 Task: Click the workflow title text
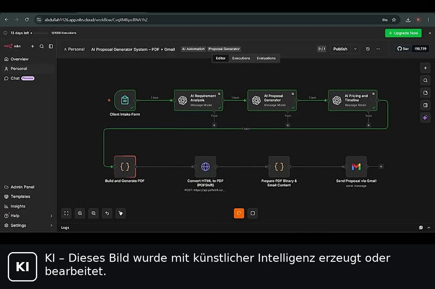[x=133, y=49]
